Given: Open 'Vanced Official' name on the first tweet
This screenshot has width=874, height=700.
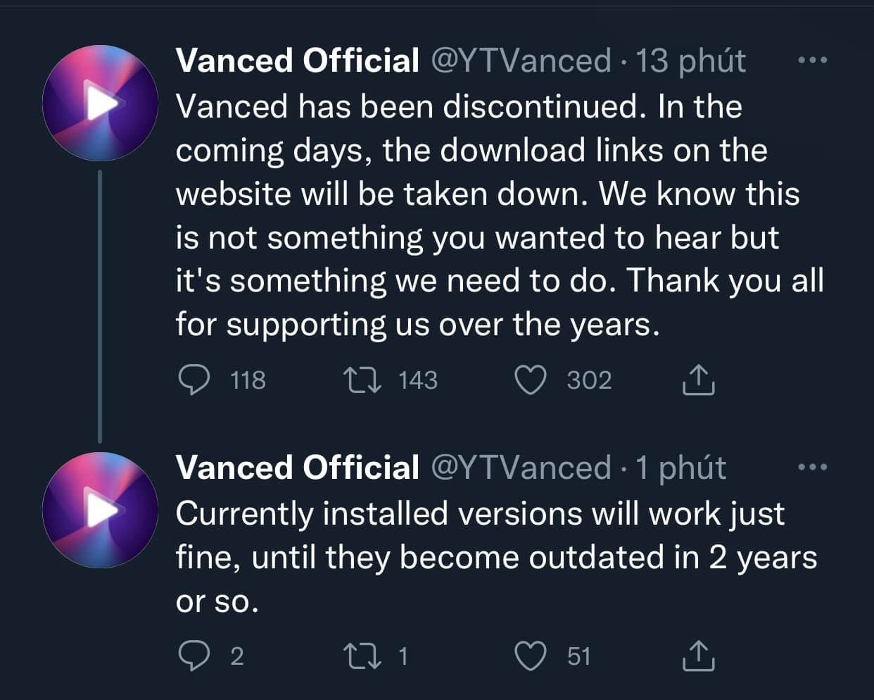Looking at the screenshot, I should [x=297, y=61].
